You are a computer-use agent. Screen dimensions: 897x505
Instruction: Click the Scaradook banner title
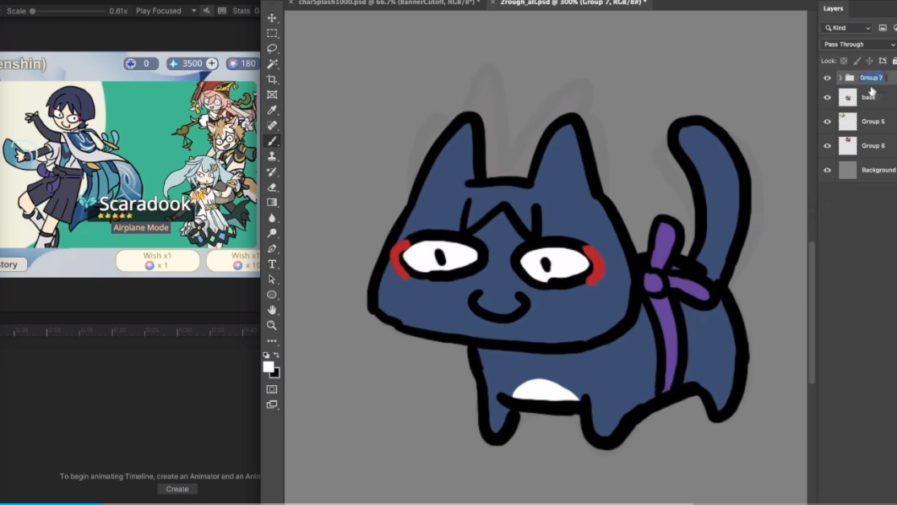144,204
